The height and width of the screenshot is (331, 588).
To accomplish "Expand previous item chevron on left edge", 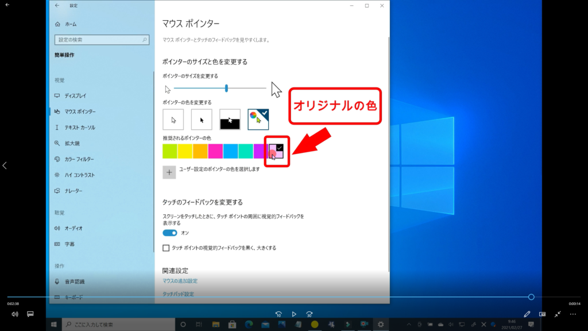I will (5, 165).
